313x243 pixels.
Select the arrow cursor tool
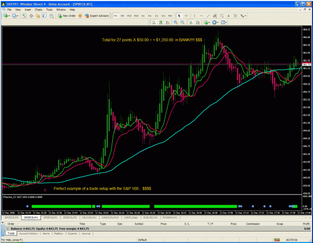(179, 15)
